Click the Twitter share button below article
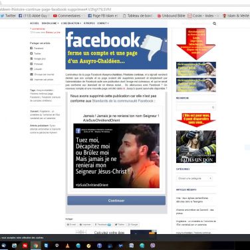 click(120, 225)
